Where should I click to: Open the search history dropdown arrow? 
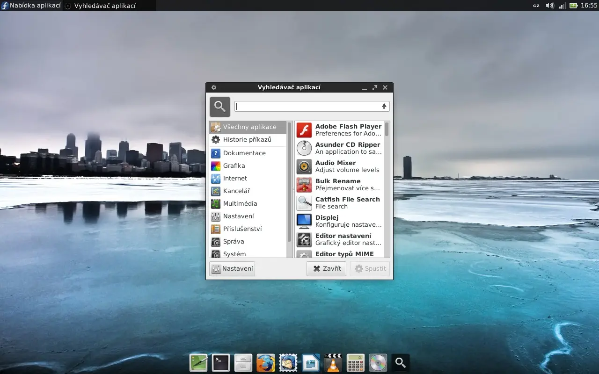click(x=384, y=106)
